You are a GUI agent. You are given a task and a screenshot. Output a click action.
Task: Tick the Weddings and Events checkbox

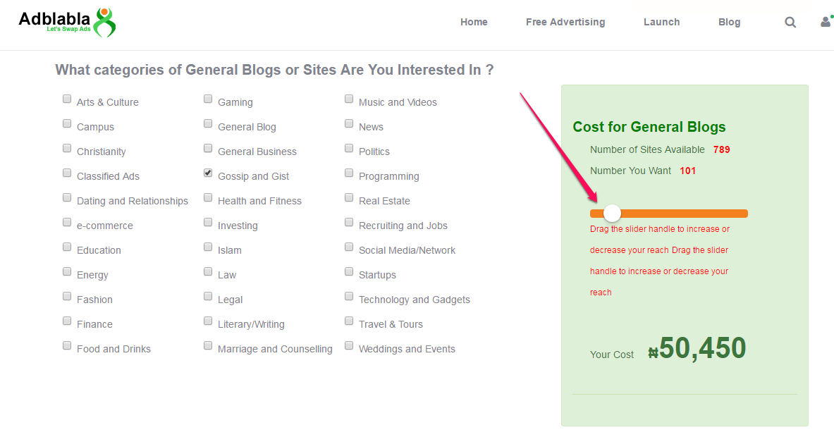click(x=349, y=345)
